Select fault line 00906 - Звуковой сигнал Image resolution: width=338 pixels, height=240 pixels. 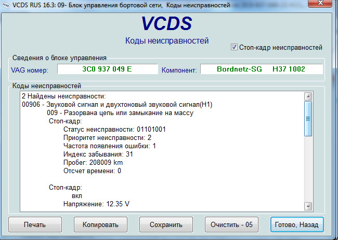(x=117, y=105)
